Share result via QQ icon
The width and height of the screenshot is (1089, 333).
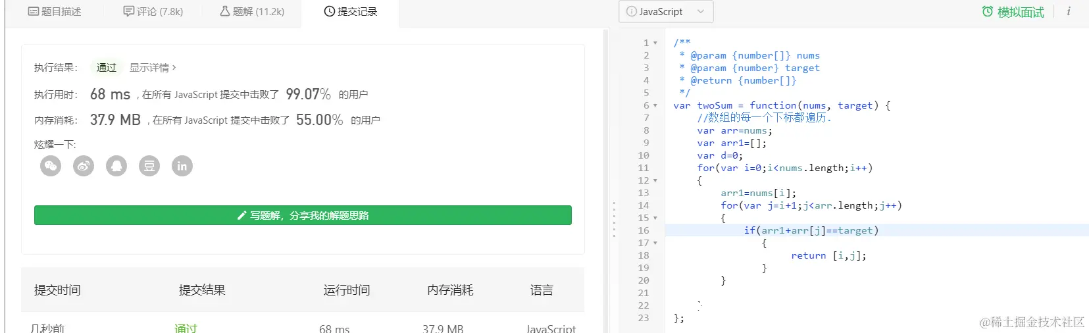[x=116, y=166]
